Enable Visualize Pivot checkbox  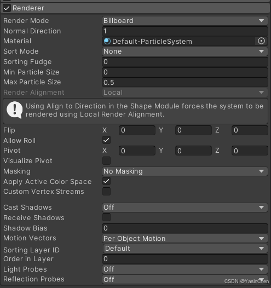coord(107,161)
